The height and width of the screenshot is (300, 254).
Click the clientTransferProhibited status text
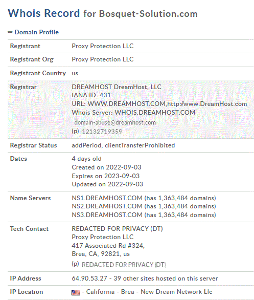tap(140, 145)
